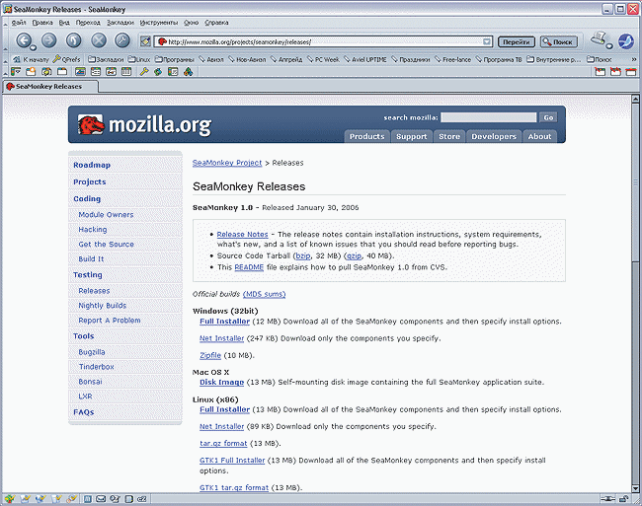642x506 pixels.
Task: Open the Программы bookmarks folder
Action: click(175, 59)
